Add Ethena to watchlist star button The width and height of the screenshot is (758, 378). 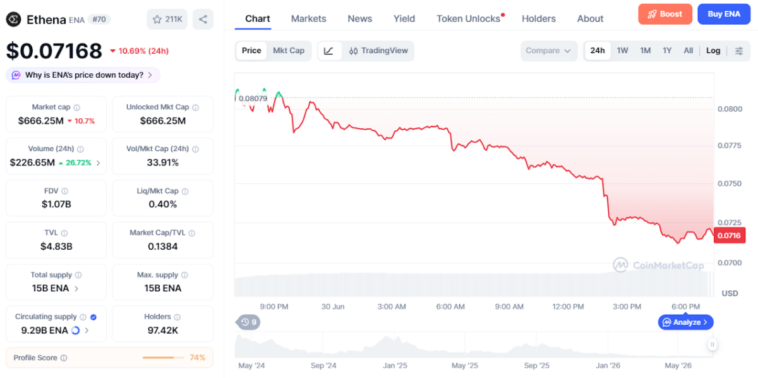[x=167, y=20]
